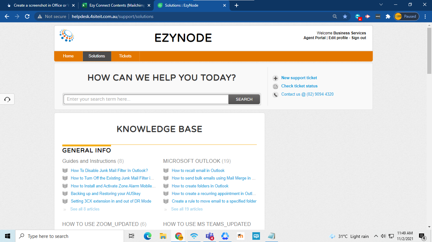Show hidden system tray icons
Image resolution: width=432 pixels, height=242 pixels.
(376, 236)
